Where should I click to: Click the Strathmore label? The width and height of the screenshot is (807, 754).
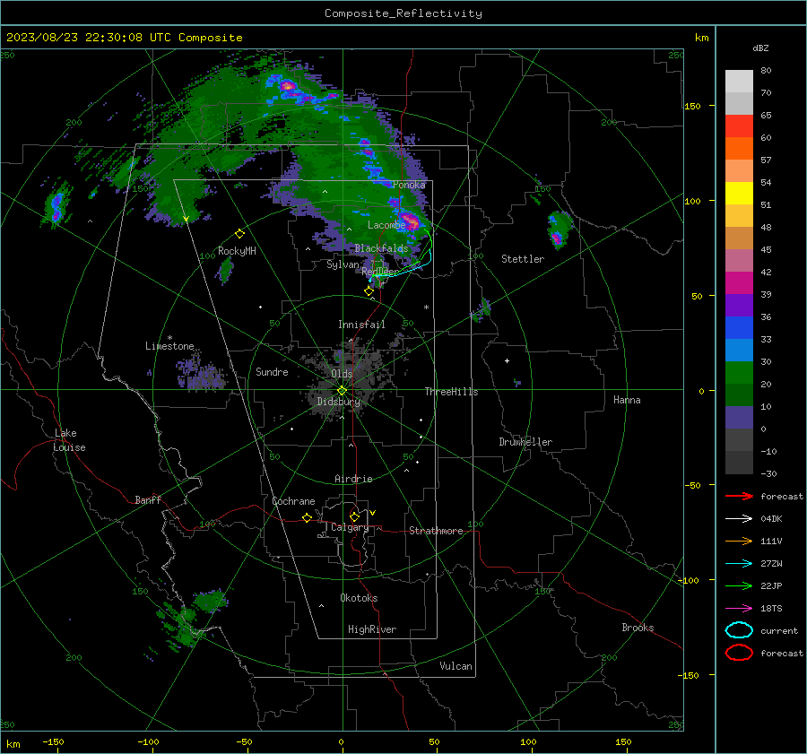436,531
